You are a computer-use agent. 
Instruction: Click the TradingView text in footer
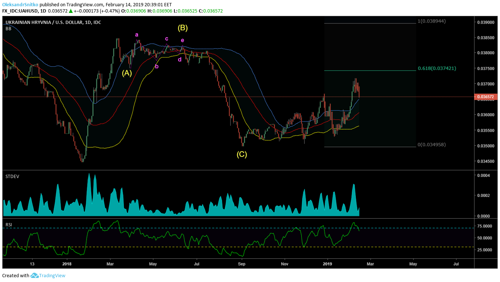point(52,275)
